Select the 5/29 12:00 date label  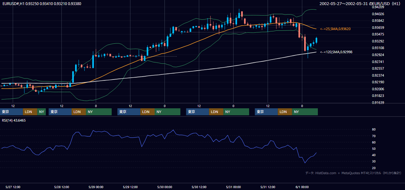130,187
